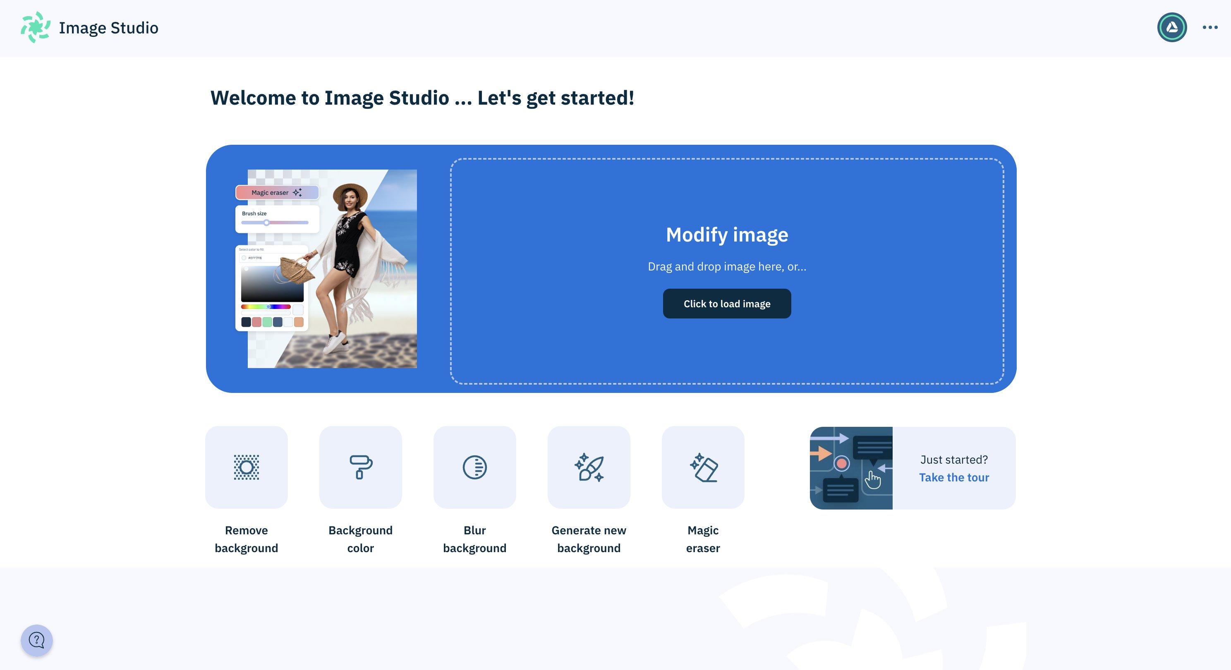The image size is (1231, 670).
Task: Select the Blur background icon
Action: pos(474,467)
